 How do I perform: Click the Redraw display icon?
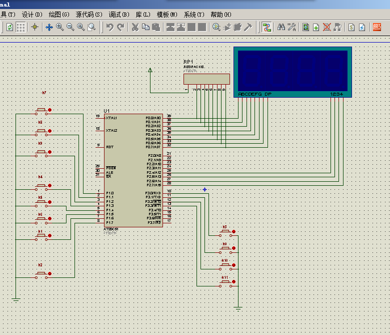[9, 27]
